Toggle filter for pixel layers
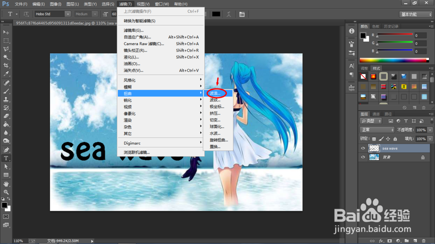 [x=391, y=121]
